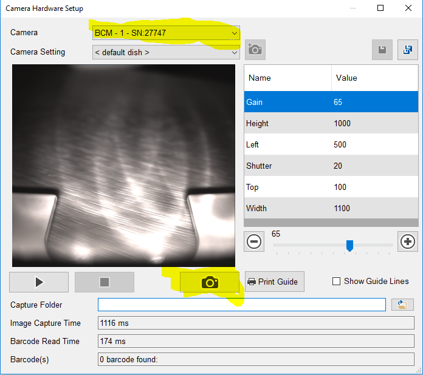Image resolution: width=423 pixels, height=375 pixels.
Task: Click the camera preview image
Action: click(123, 166)
